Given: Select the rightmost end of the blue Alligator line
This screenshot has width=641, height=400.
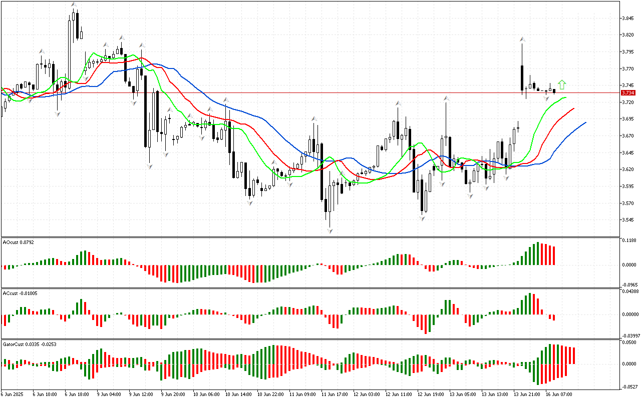Looking at the screenshot, I should coord(585,122).
